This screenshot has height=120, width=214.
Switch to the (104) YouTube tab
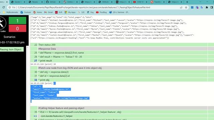(x=140, y=2)
